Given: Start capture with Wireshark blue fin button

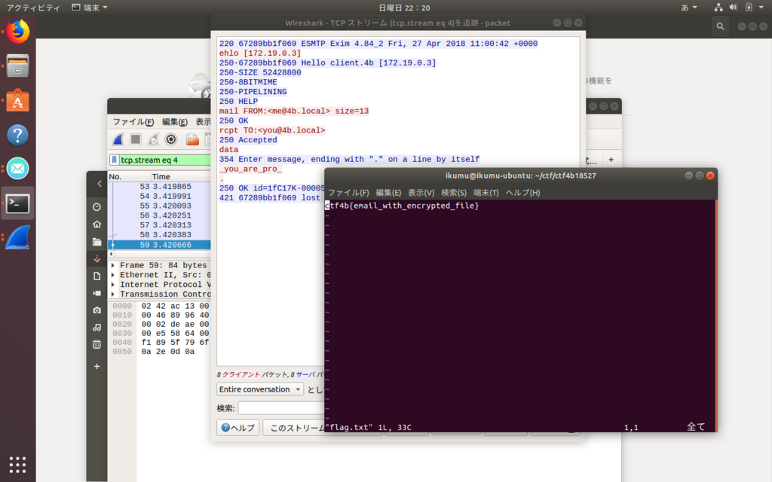Looking at the screenshot, I should [x=118, y=139].
